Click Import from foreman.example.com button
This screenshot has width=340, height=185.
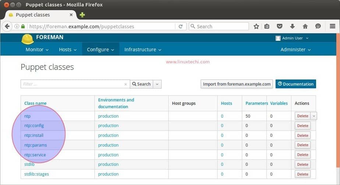(x=237, y=84)
